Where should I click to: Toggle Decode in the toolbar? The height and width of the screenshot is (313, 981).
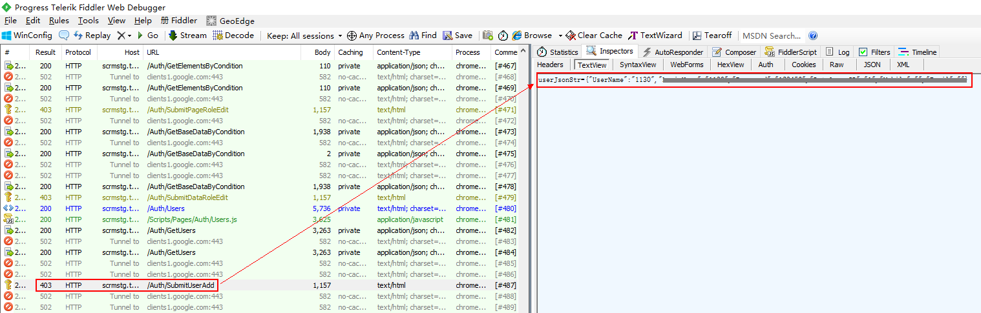coord(233,35)
